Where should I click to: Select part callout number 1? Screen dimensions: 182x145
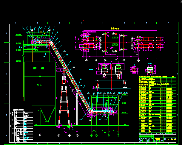(x=22, y=27)
